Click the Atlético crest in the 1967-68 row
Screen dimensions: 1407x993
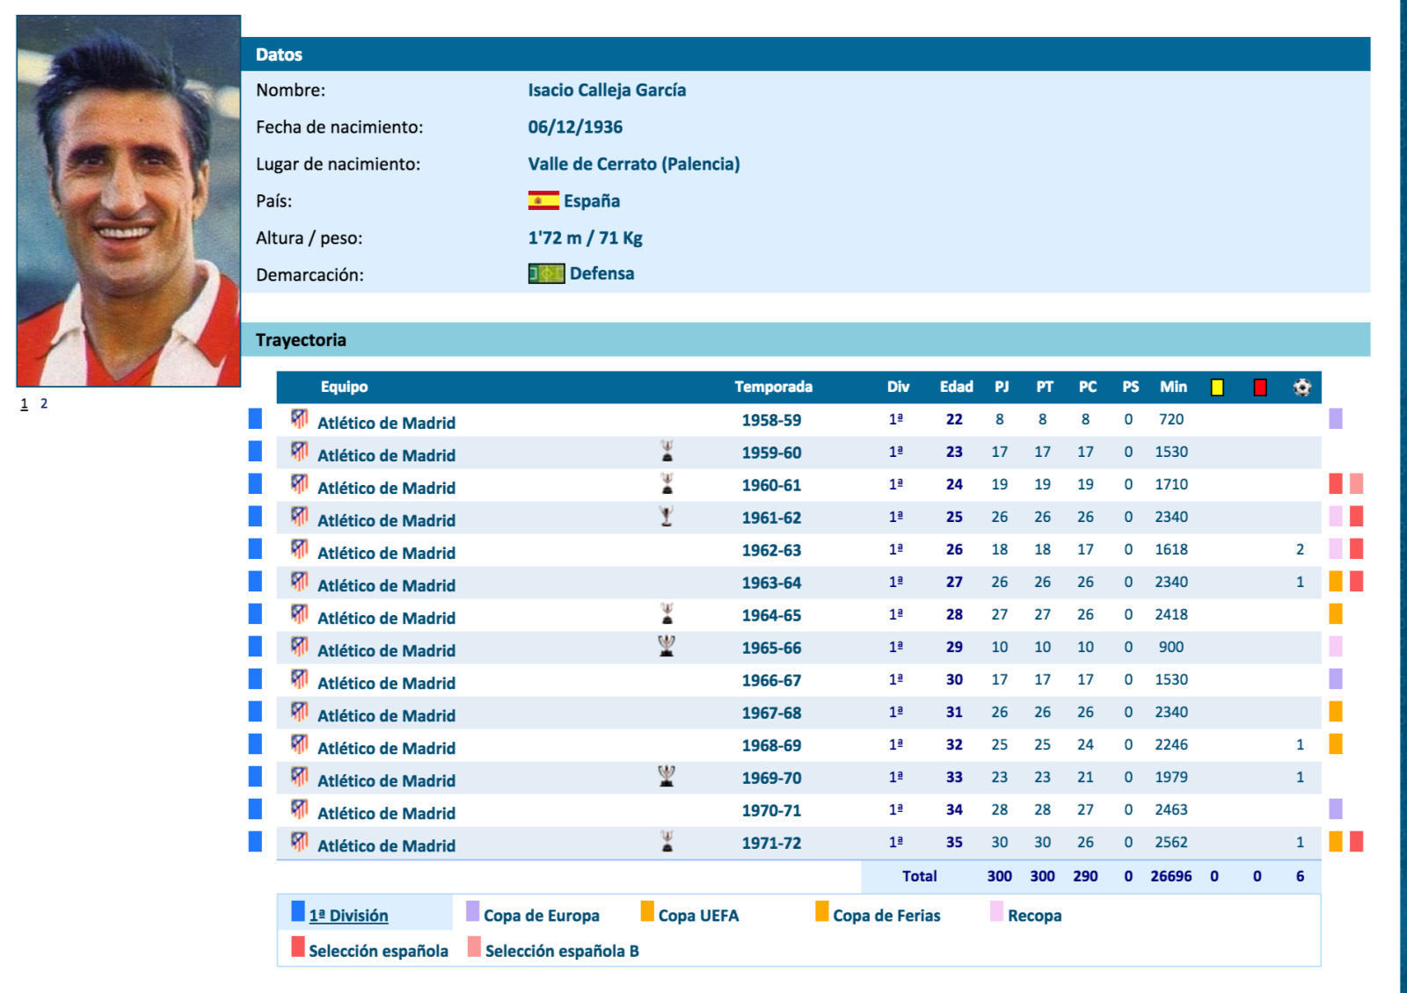pyautogui.click(x=300, y=712)
